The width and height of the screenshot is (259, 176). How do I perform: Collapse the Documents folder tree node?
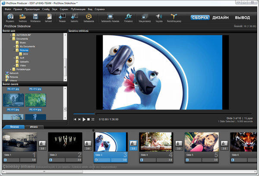[x=10, y=38]
